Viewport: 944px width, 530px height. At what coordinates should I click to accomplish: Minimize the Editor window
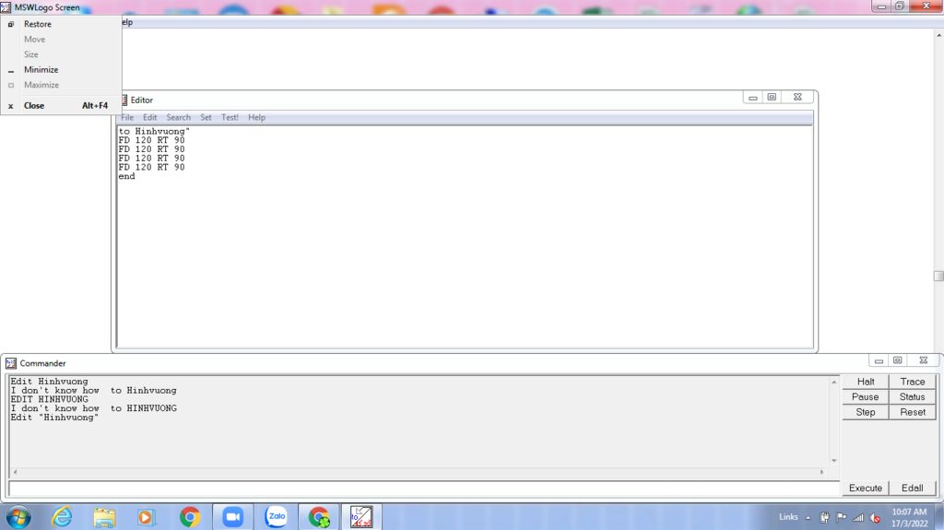pyautogui.click(x=752, y=97)
